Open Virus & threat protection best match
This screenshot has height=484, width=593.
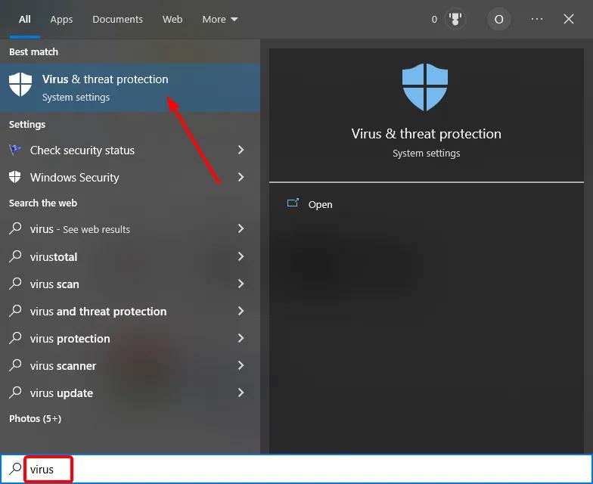coord(130,88)
